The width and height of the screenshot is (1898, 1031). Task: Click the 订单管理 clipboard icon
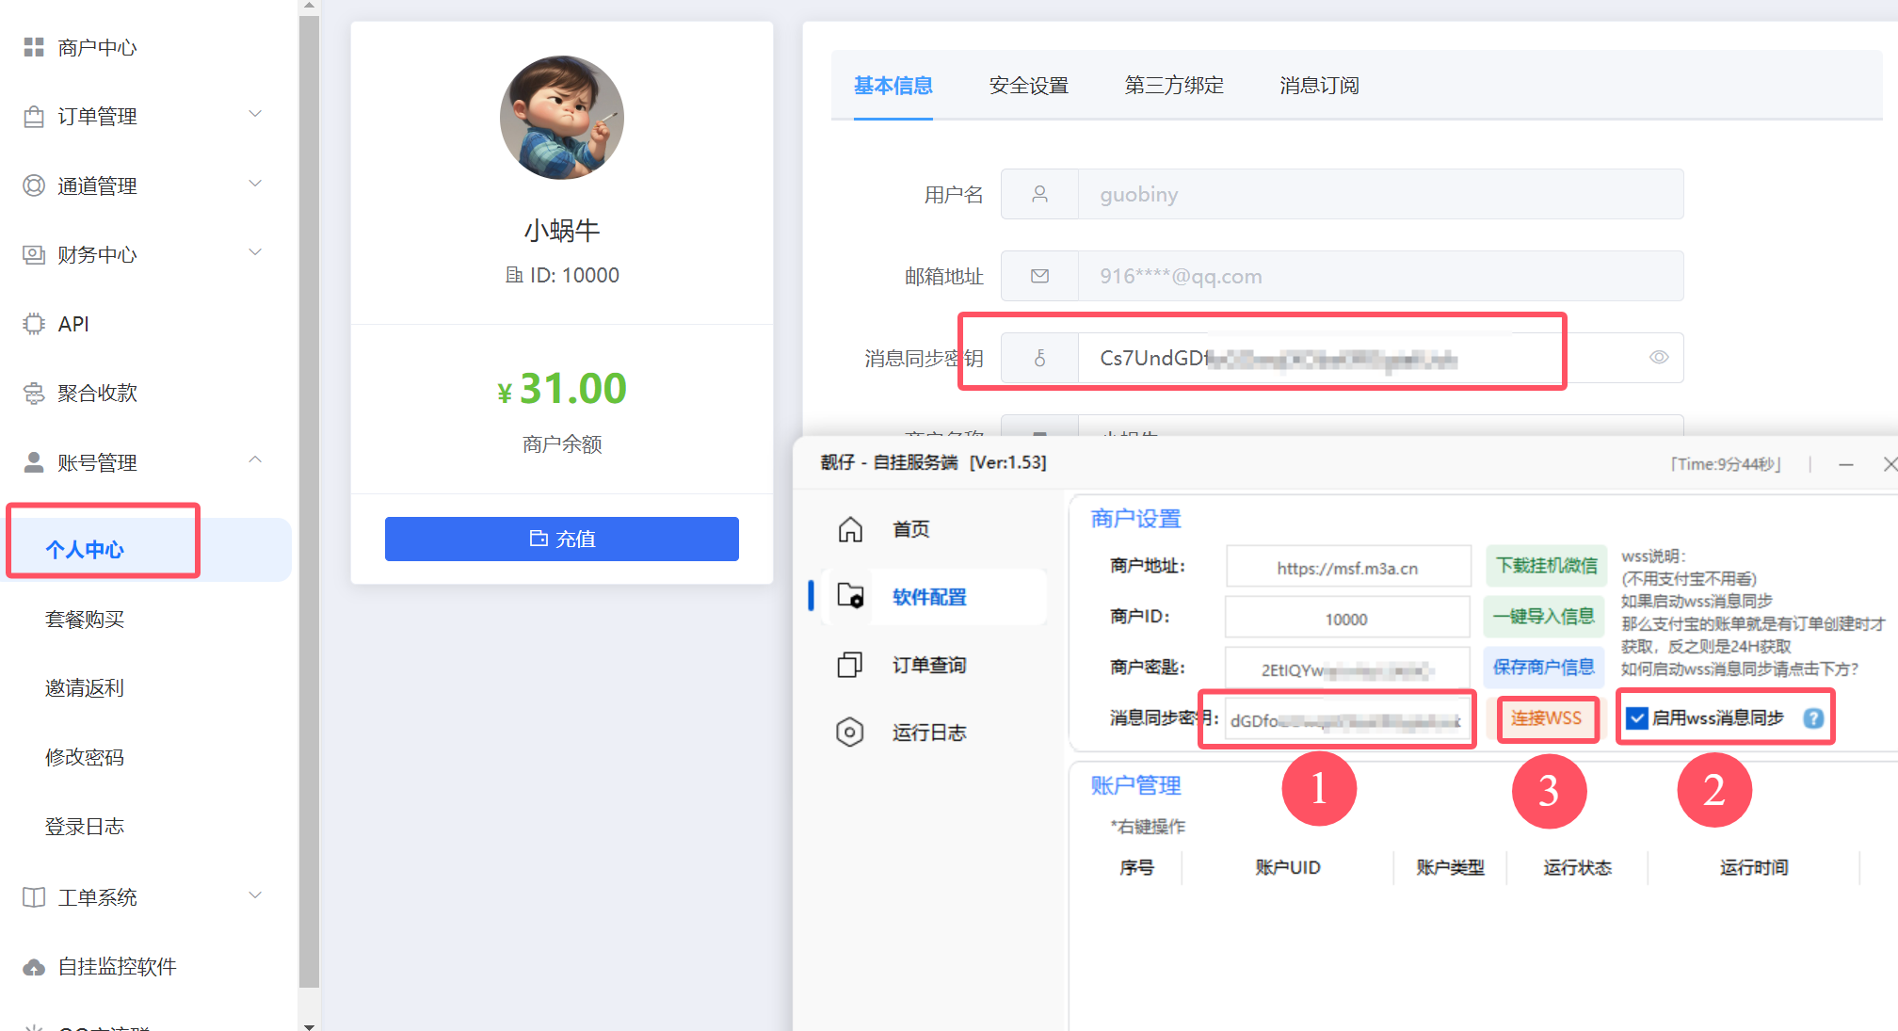34,116
